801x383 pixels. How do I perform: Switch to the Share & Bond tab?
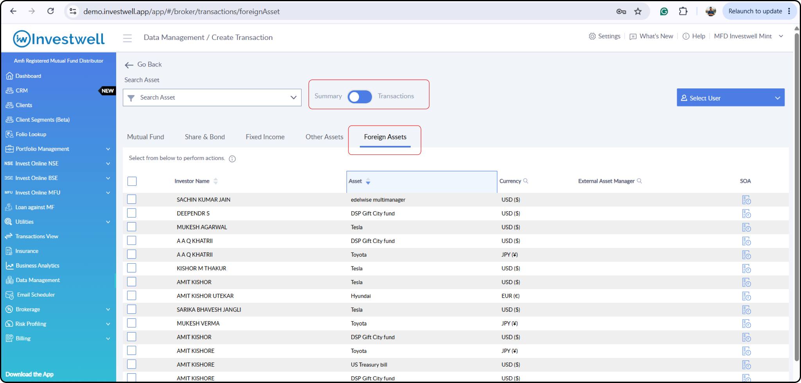205,137
